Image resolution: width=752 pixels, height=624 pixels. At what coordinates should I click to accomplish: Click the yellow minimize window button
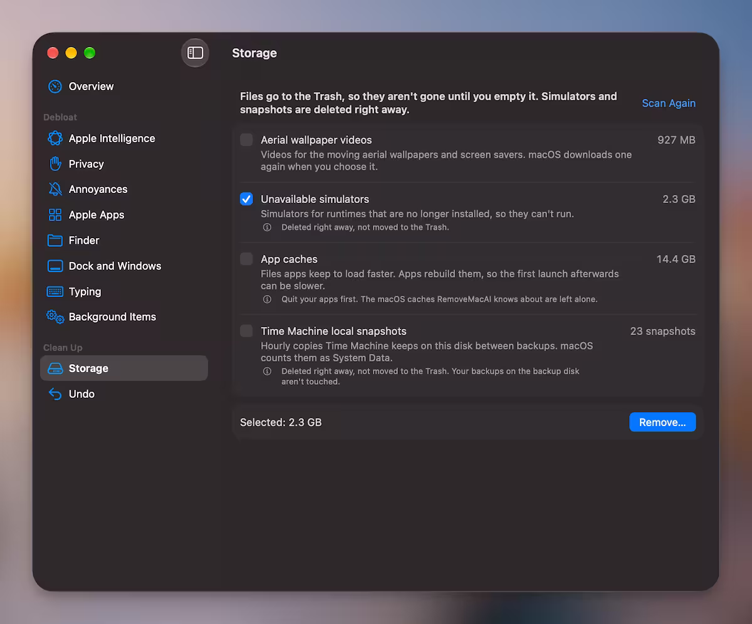pos(71,53)
